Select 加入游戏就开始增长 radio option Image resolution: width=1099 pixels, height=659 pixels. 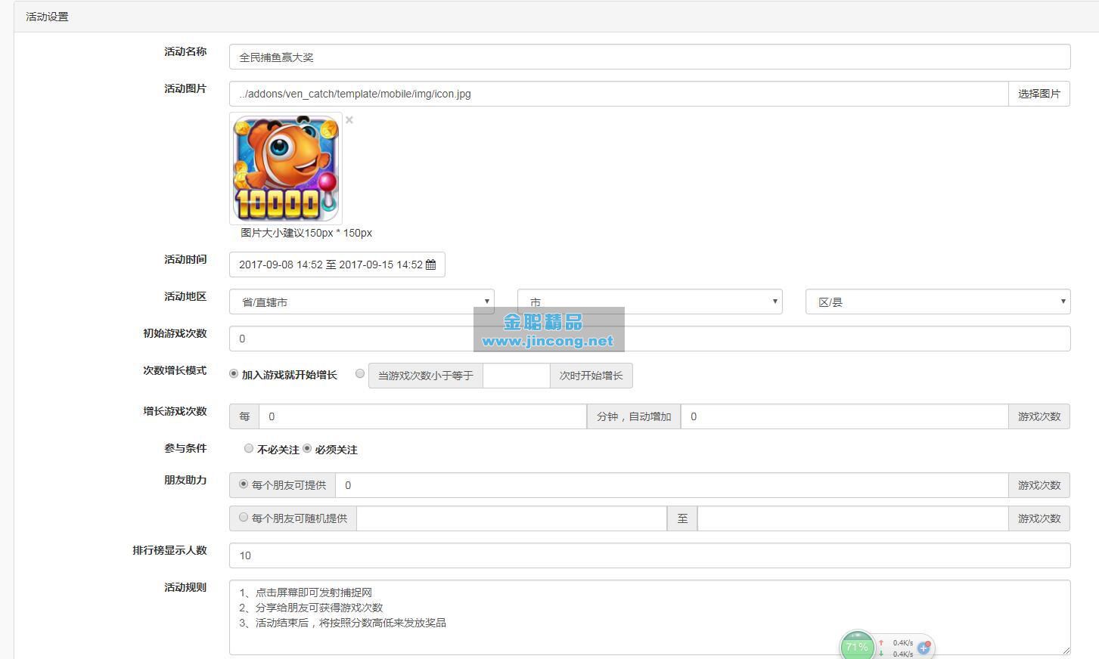coord(234,374)
